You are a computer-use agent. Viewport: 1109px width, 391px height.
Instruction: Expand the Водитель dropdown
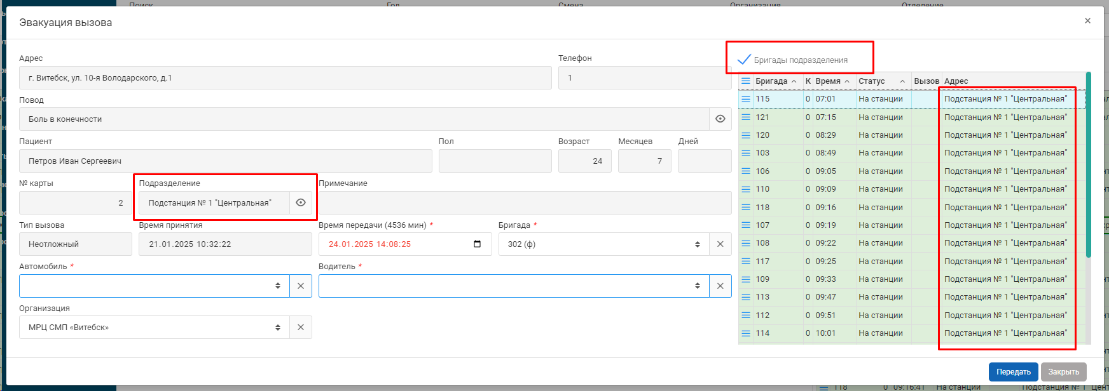click(x=698, y=286)
